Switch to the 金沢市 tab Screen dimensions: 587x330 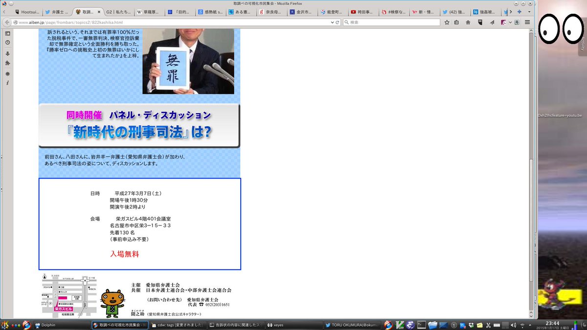(x=303, y=11)
